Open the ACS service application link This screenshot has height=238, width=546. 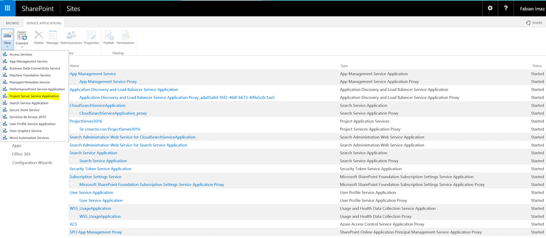point(74,224)
